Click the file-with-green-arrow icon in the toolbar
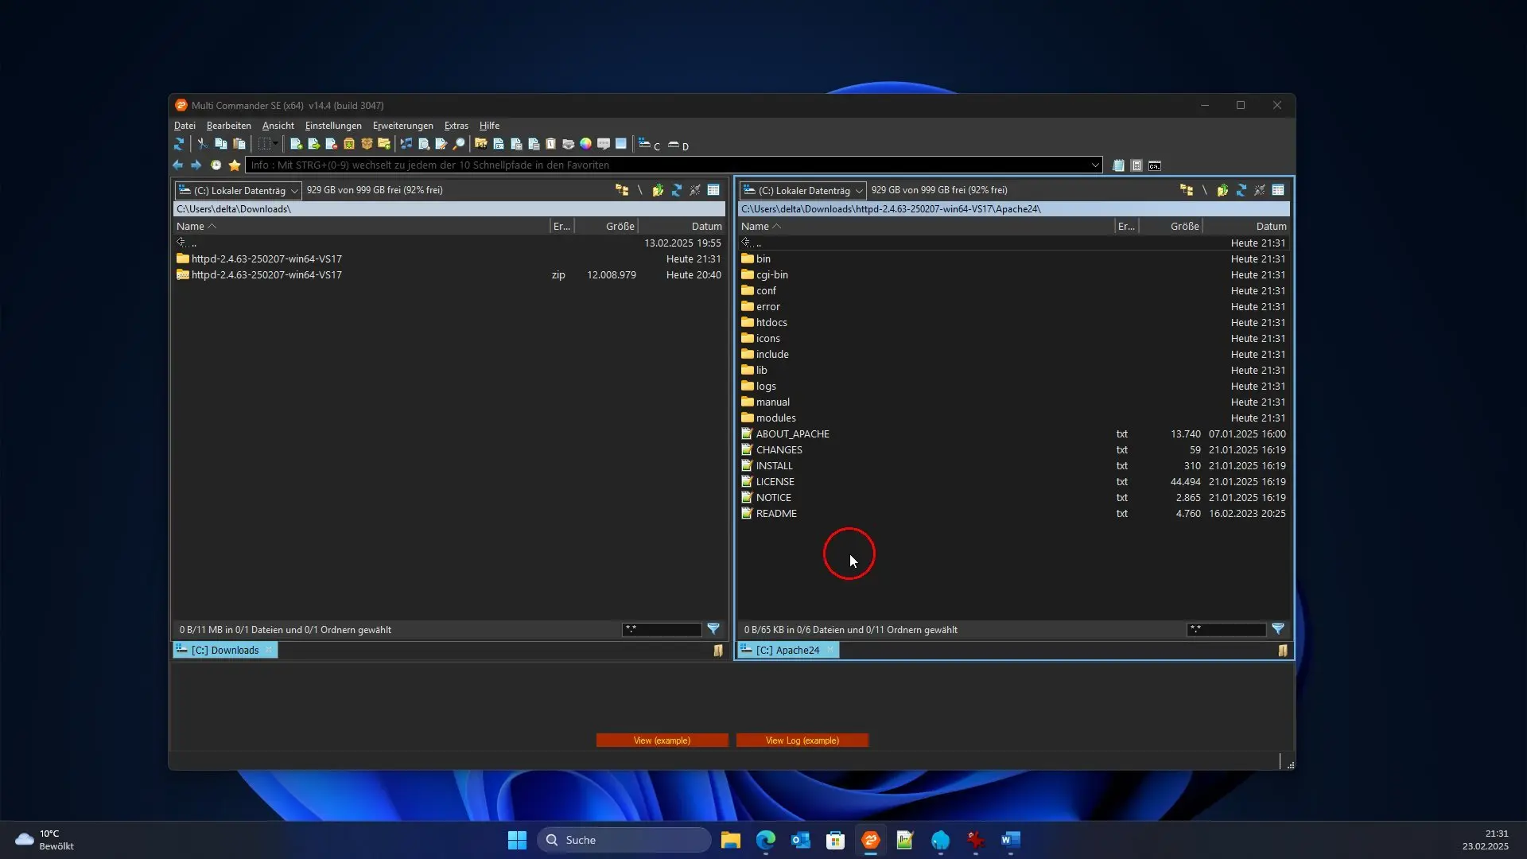The height and width of the screenshot is (859, 1527). pyautogui.click(x=313, y=144)
